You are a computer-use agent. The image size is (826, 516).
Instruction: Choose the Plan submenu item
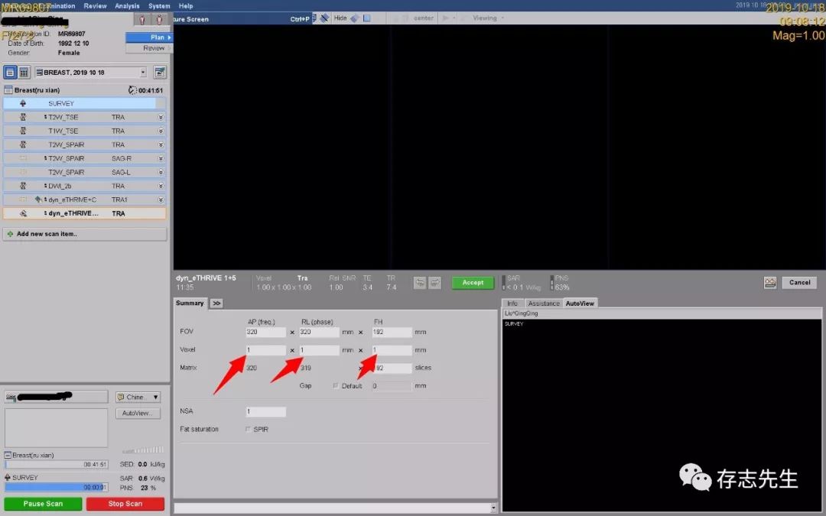(148, 37)
